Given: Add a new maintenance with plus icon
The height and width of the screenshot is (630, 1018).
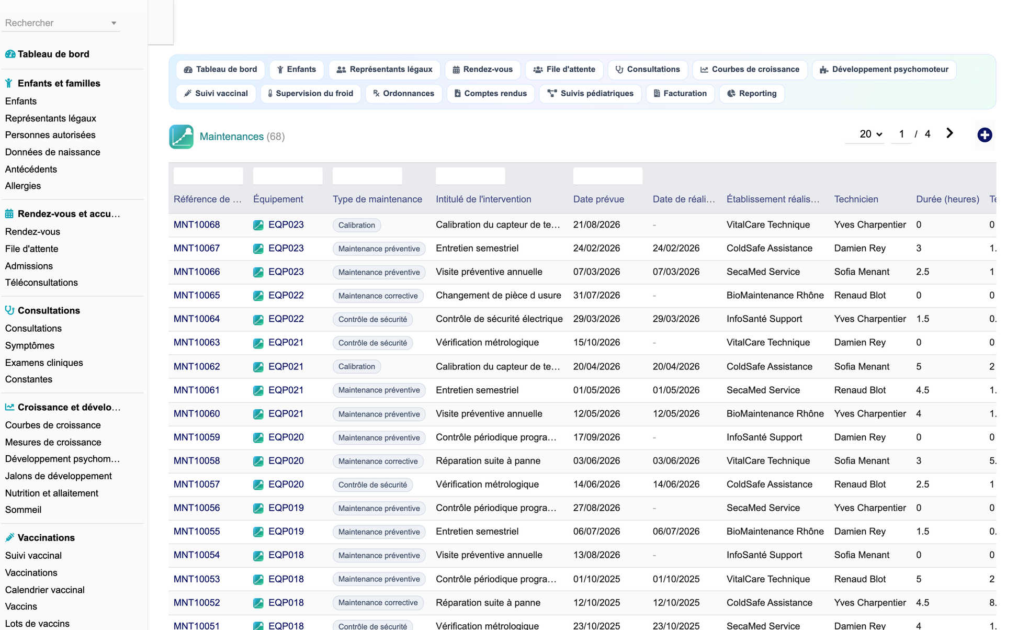Looking at the screenshot, I should click(x=985, y=135).
